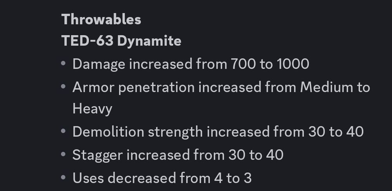Click the TED-63 Dynamite heading
The image size is (392, 191).
tap(121, 40)
